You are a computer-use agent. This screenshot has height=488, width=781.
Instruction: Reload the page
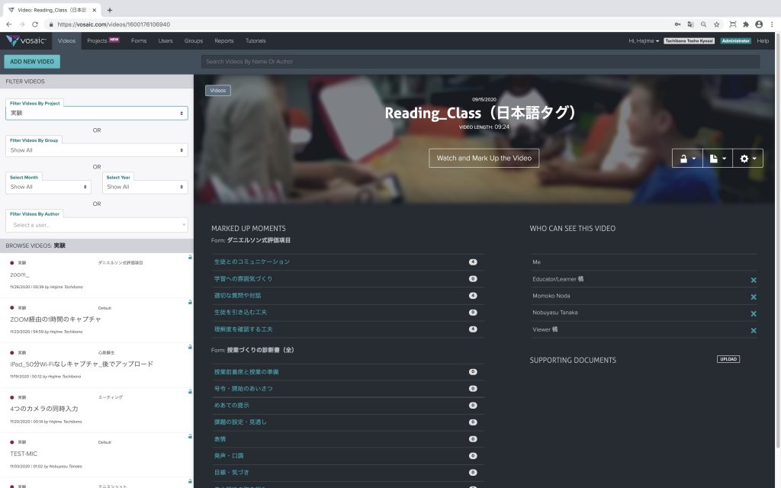(x=35, y=24)
